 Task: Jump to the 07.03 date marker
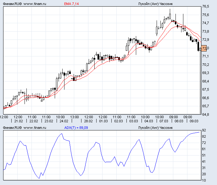[x=164, y=121]
